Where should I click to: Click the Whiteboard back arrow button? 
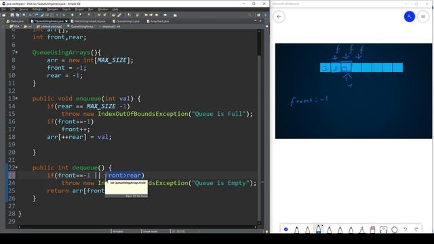coord(279,16)
